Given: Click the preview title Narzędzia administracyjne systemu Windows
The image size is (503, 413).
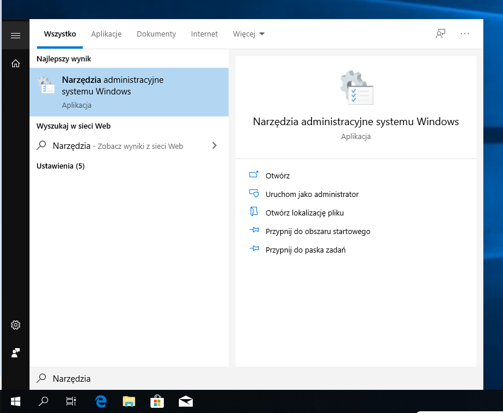Looking at the screenshot, I should 356,122.
